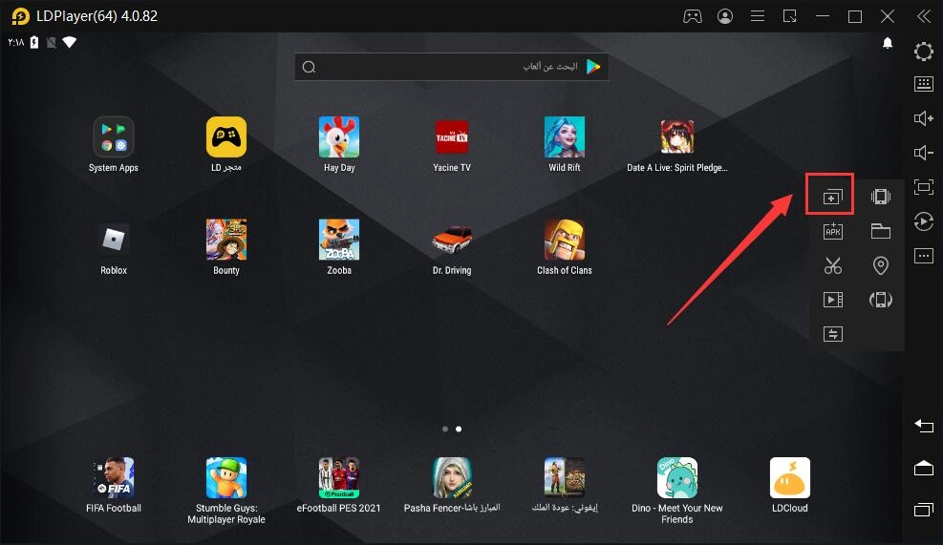The width and height of the screenshot is (943, 545).
Task: Open the Zooba game
Action: [x=339, y=240]
